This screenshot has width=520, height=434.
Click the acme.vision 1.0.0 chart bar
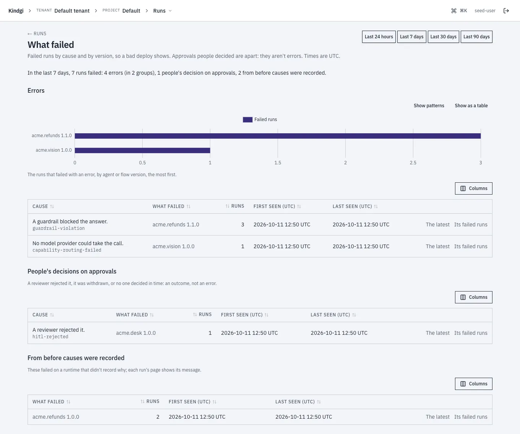pyautogui.click(x=143, y=150)
